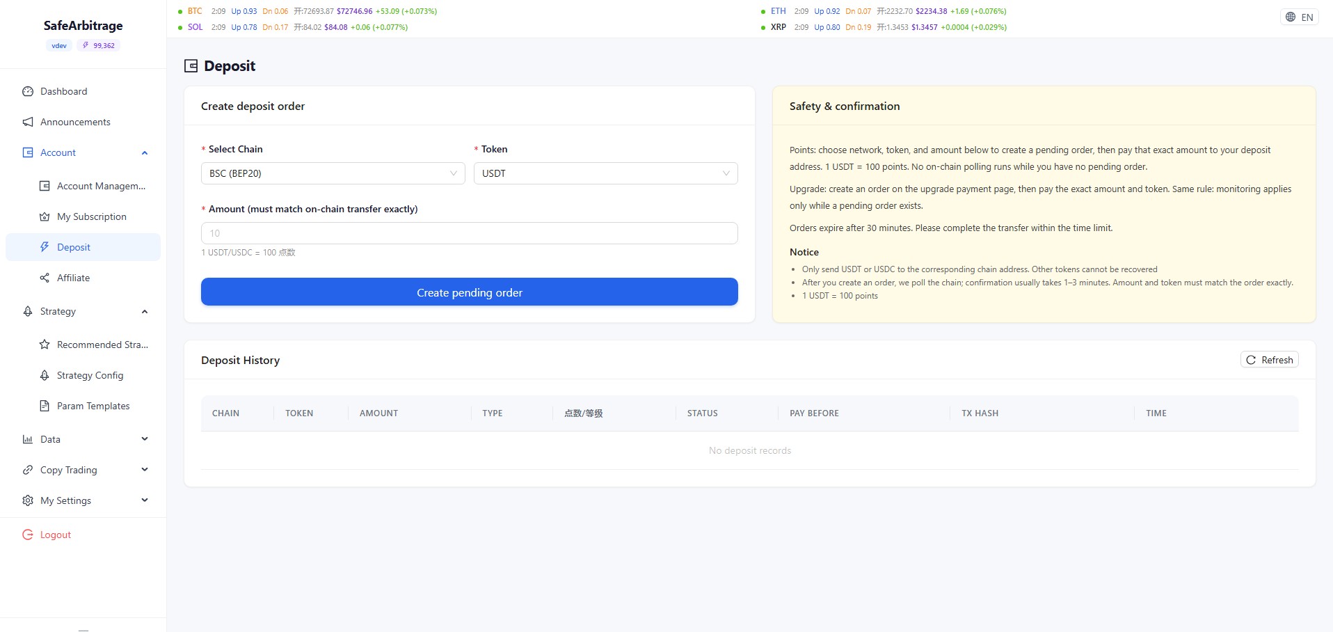Refresh the Deposit History table
The image size is (1333, 632).
tap(1269, 360)
